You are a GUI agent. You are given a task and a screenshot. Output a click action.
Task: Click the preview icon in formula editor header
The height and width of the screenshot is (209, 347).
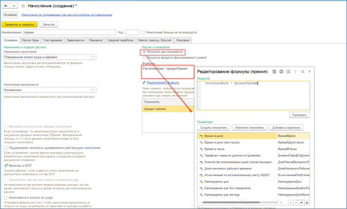click(x=288, y=72)
